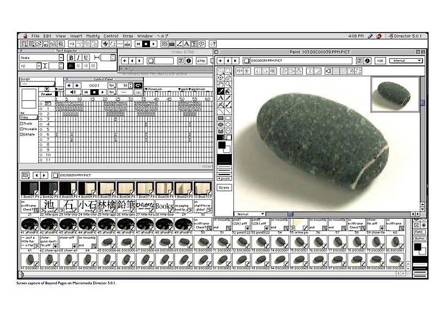Open the Xtras menu
This screenshot has height=312, width=446.
pos(128,36)
